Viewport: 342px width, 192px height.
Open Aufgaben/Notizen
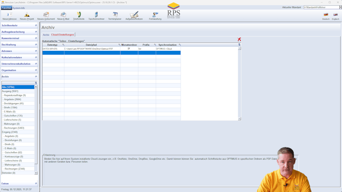tap(134, 15)
